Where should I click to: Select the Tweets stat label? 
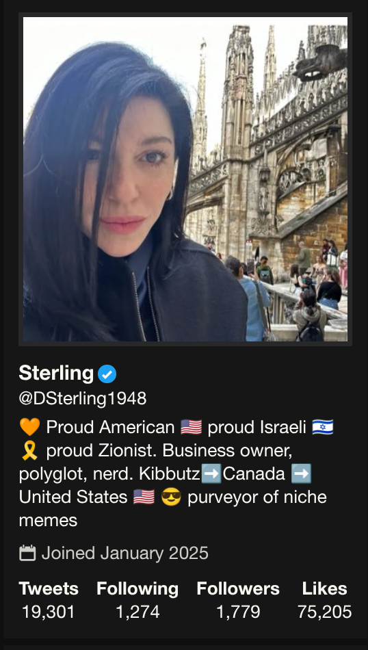click(49, 588)
